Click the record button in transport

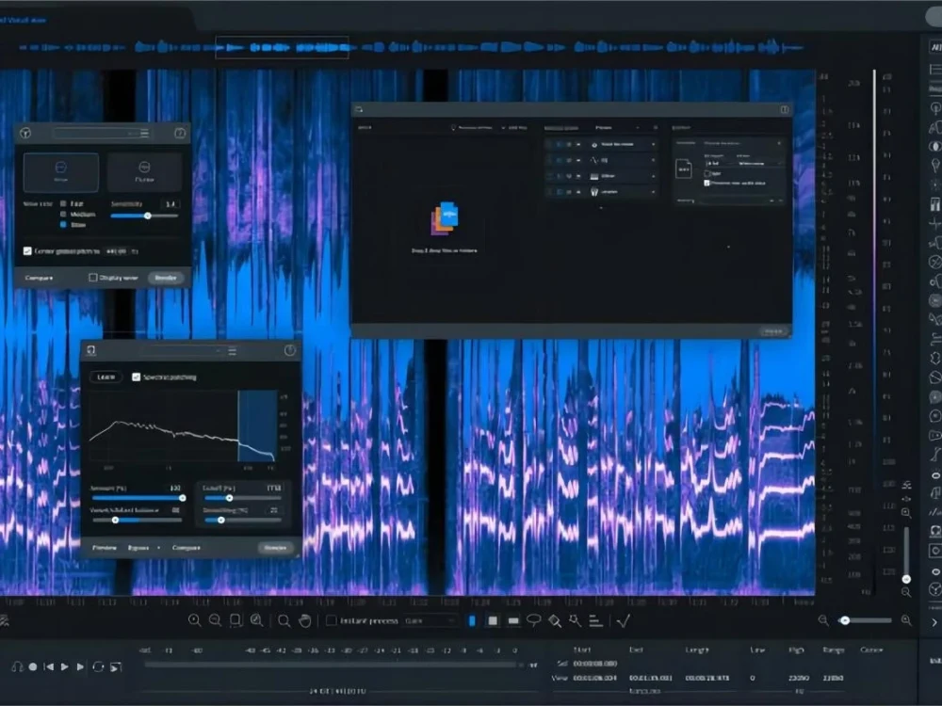point(33,667)
